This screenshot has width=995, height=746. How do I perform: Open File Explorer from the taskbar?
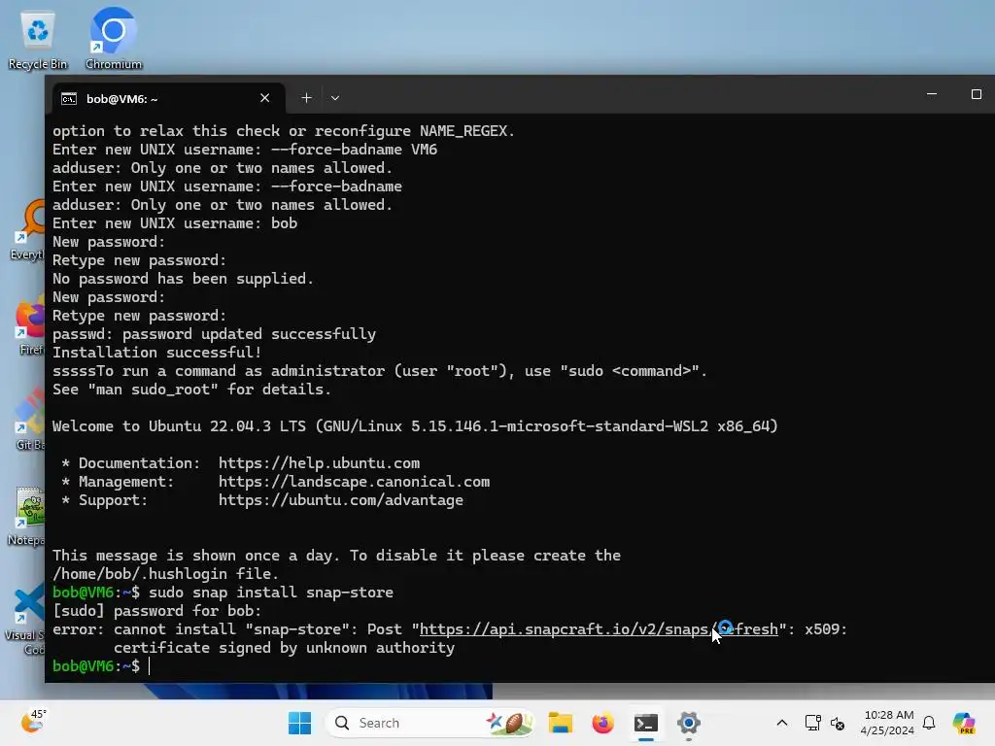tap(561, 723)
